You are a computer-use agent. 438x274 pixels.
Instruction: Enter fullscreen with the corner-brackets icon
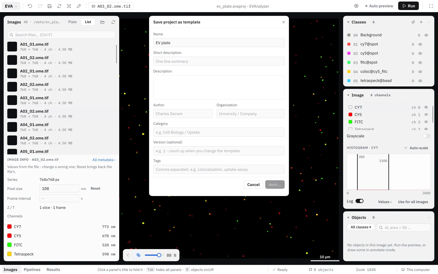pos(431,6)
